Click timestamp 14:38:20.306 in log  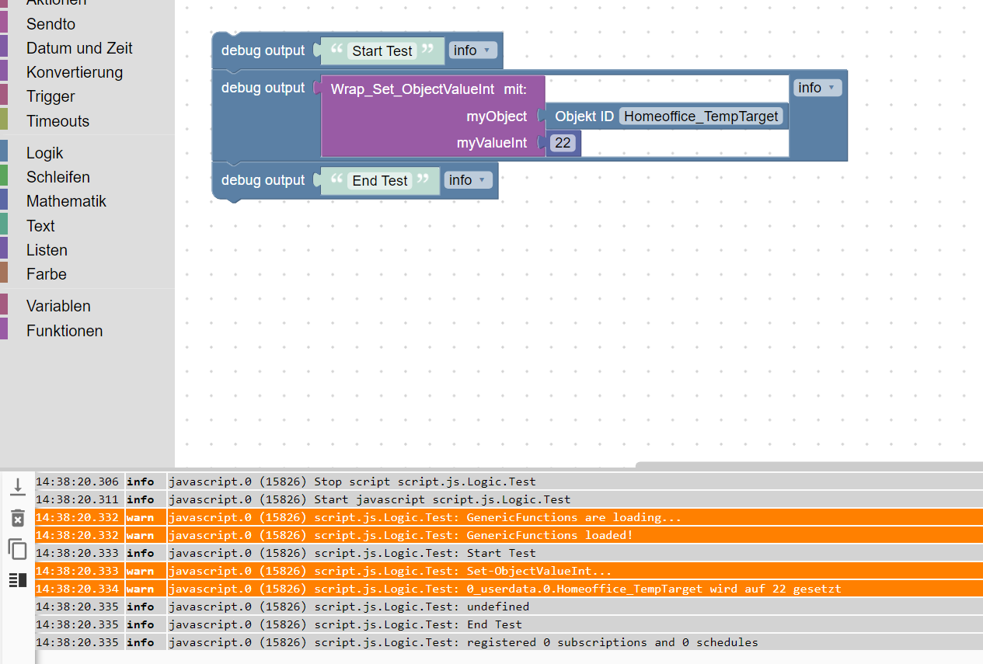[78, 481]
